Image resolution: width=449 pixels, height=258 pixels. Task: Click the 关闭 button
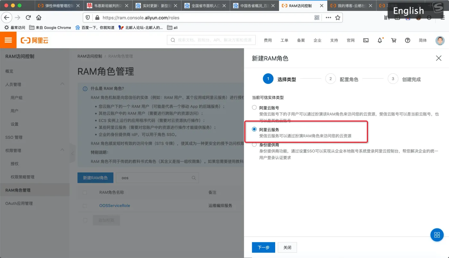[287, 247]
